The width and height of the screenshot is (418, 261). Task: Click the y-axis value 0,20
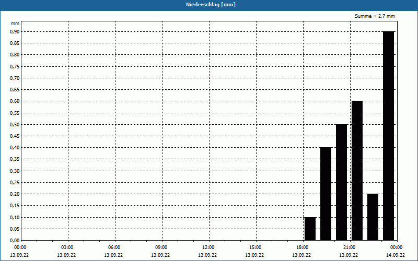point(15,194)
